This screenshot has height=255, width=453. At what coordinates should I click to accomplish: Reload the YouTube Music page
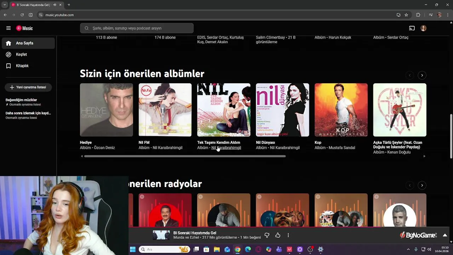click(x=22, y=15)
